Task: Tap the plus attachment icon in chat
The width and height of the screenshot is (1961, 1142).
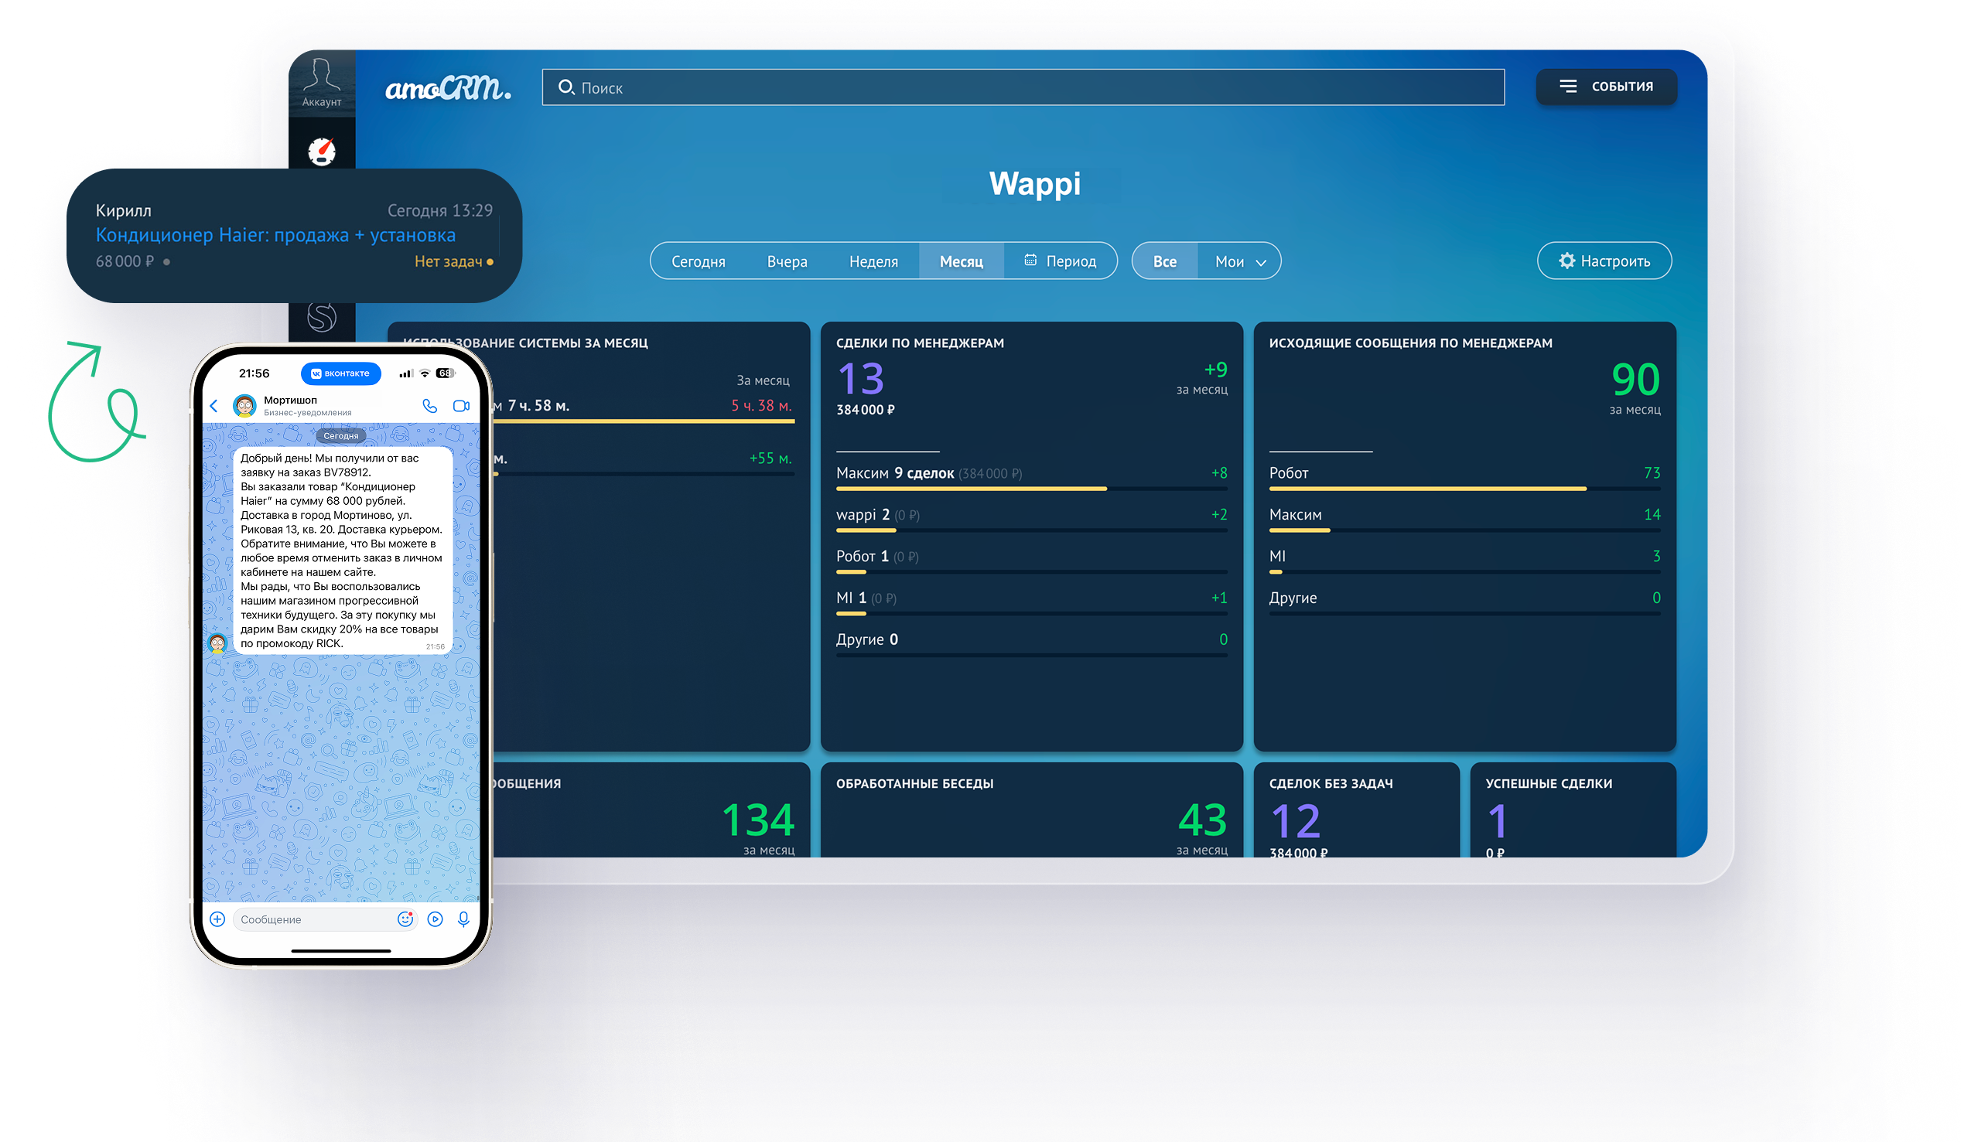Action: [217, 919]
